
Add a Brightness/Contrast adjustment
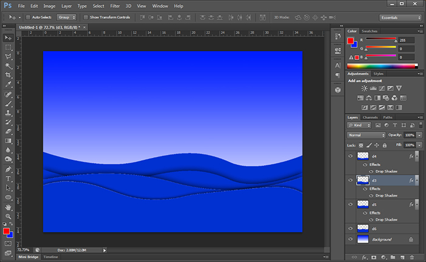tap(365, 89)
